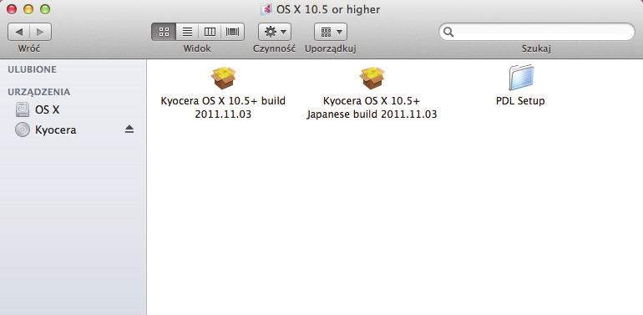The image size is (643, 315).
Task: Click the magnifying glass search icon
Action: pyautogui.click(x=448, y=32)
